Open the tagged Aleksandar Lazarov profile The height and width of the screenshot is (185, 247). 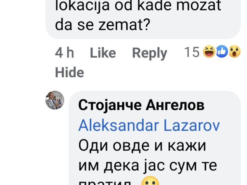(x=149, y=126)
